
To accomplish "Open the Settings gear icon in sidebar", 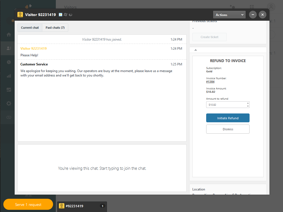I will (x=9, y=104).
